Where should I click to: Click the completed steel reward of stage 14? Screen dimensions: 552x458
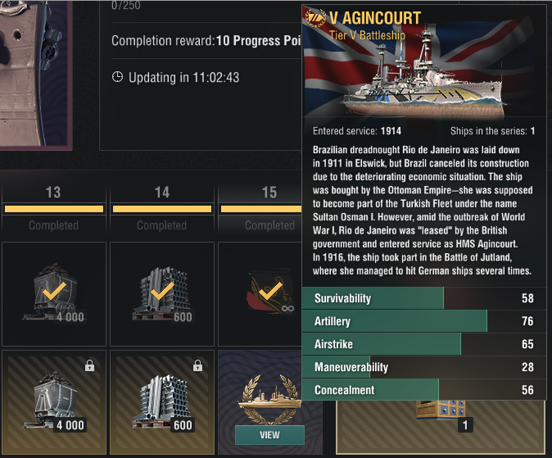tap(162, 294)
